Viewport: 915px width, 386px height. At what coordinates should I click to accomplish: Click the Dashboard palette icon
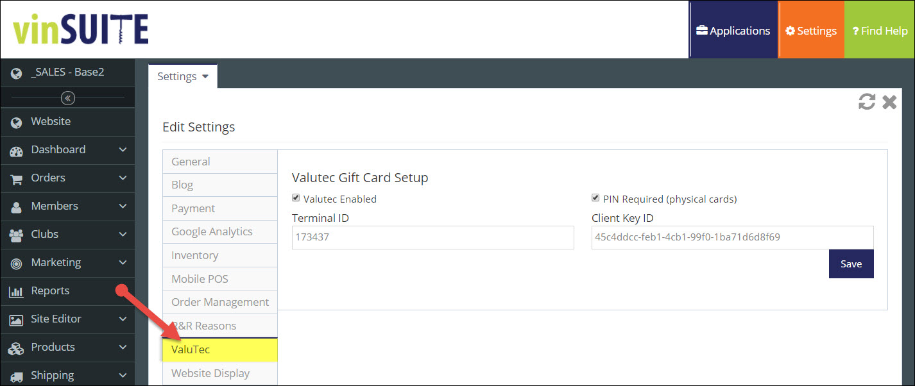17,150
